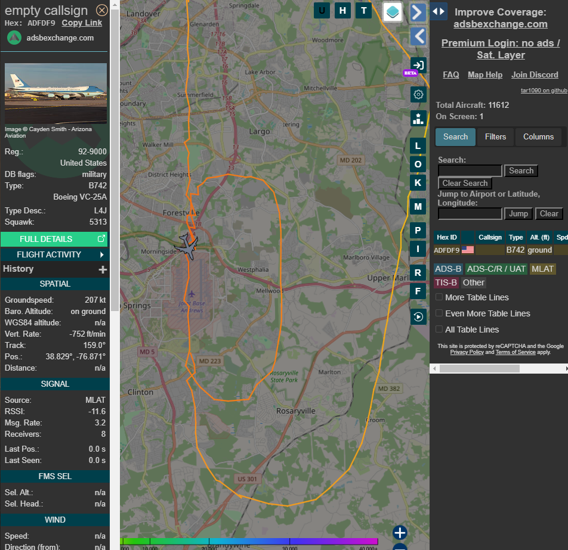The height and width of the screenshot is (550, 568).
Task: Toggle the U map button
Action: pyautogui.click(x=322, y=11)
